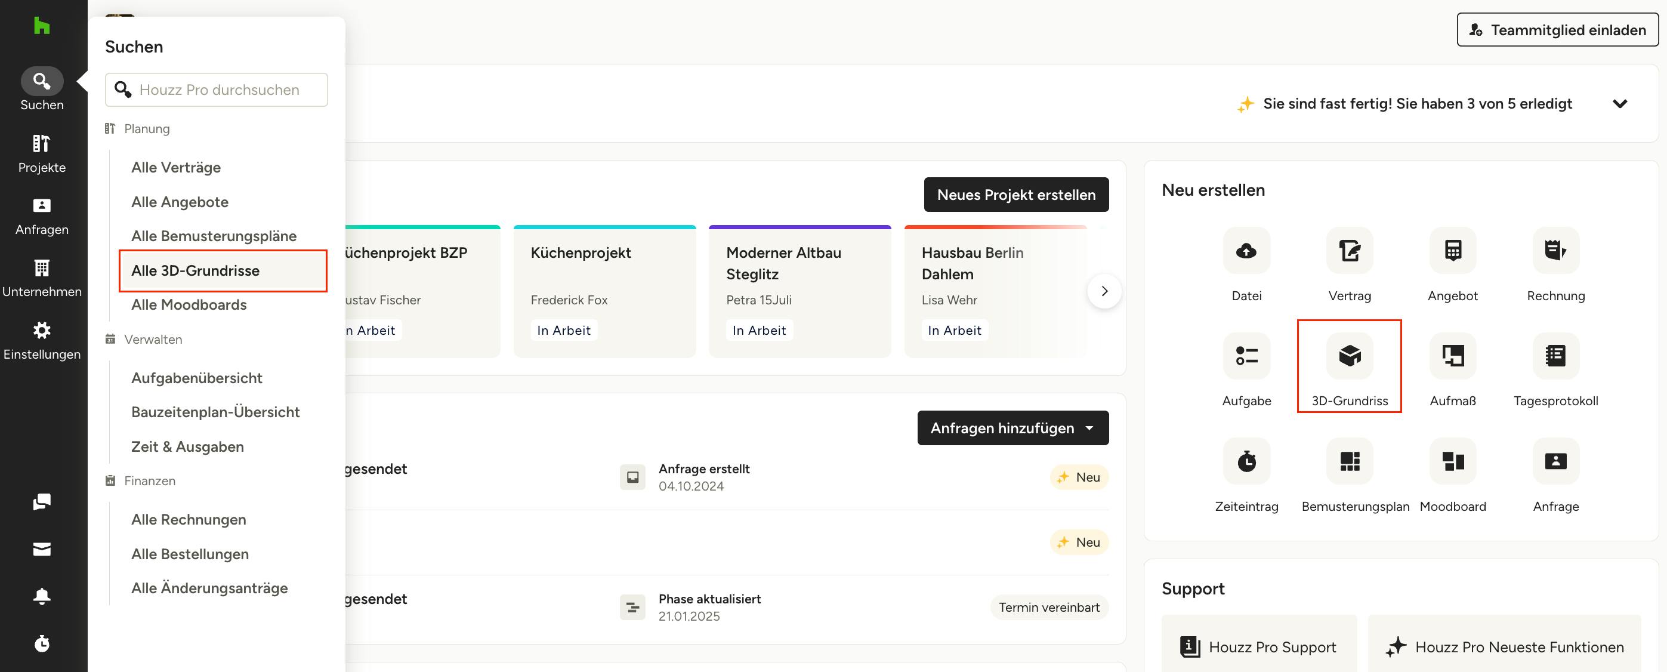The width and height of the screenshot is (1667, 672).
Task: Upload a Datei via cloud icon
Action: point(1246,251)
